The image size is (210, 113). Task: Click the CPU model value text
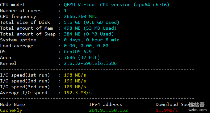click(116, 5)
